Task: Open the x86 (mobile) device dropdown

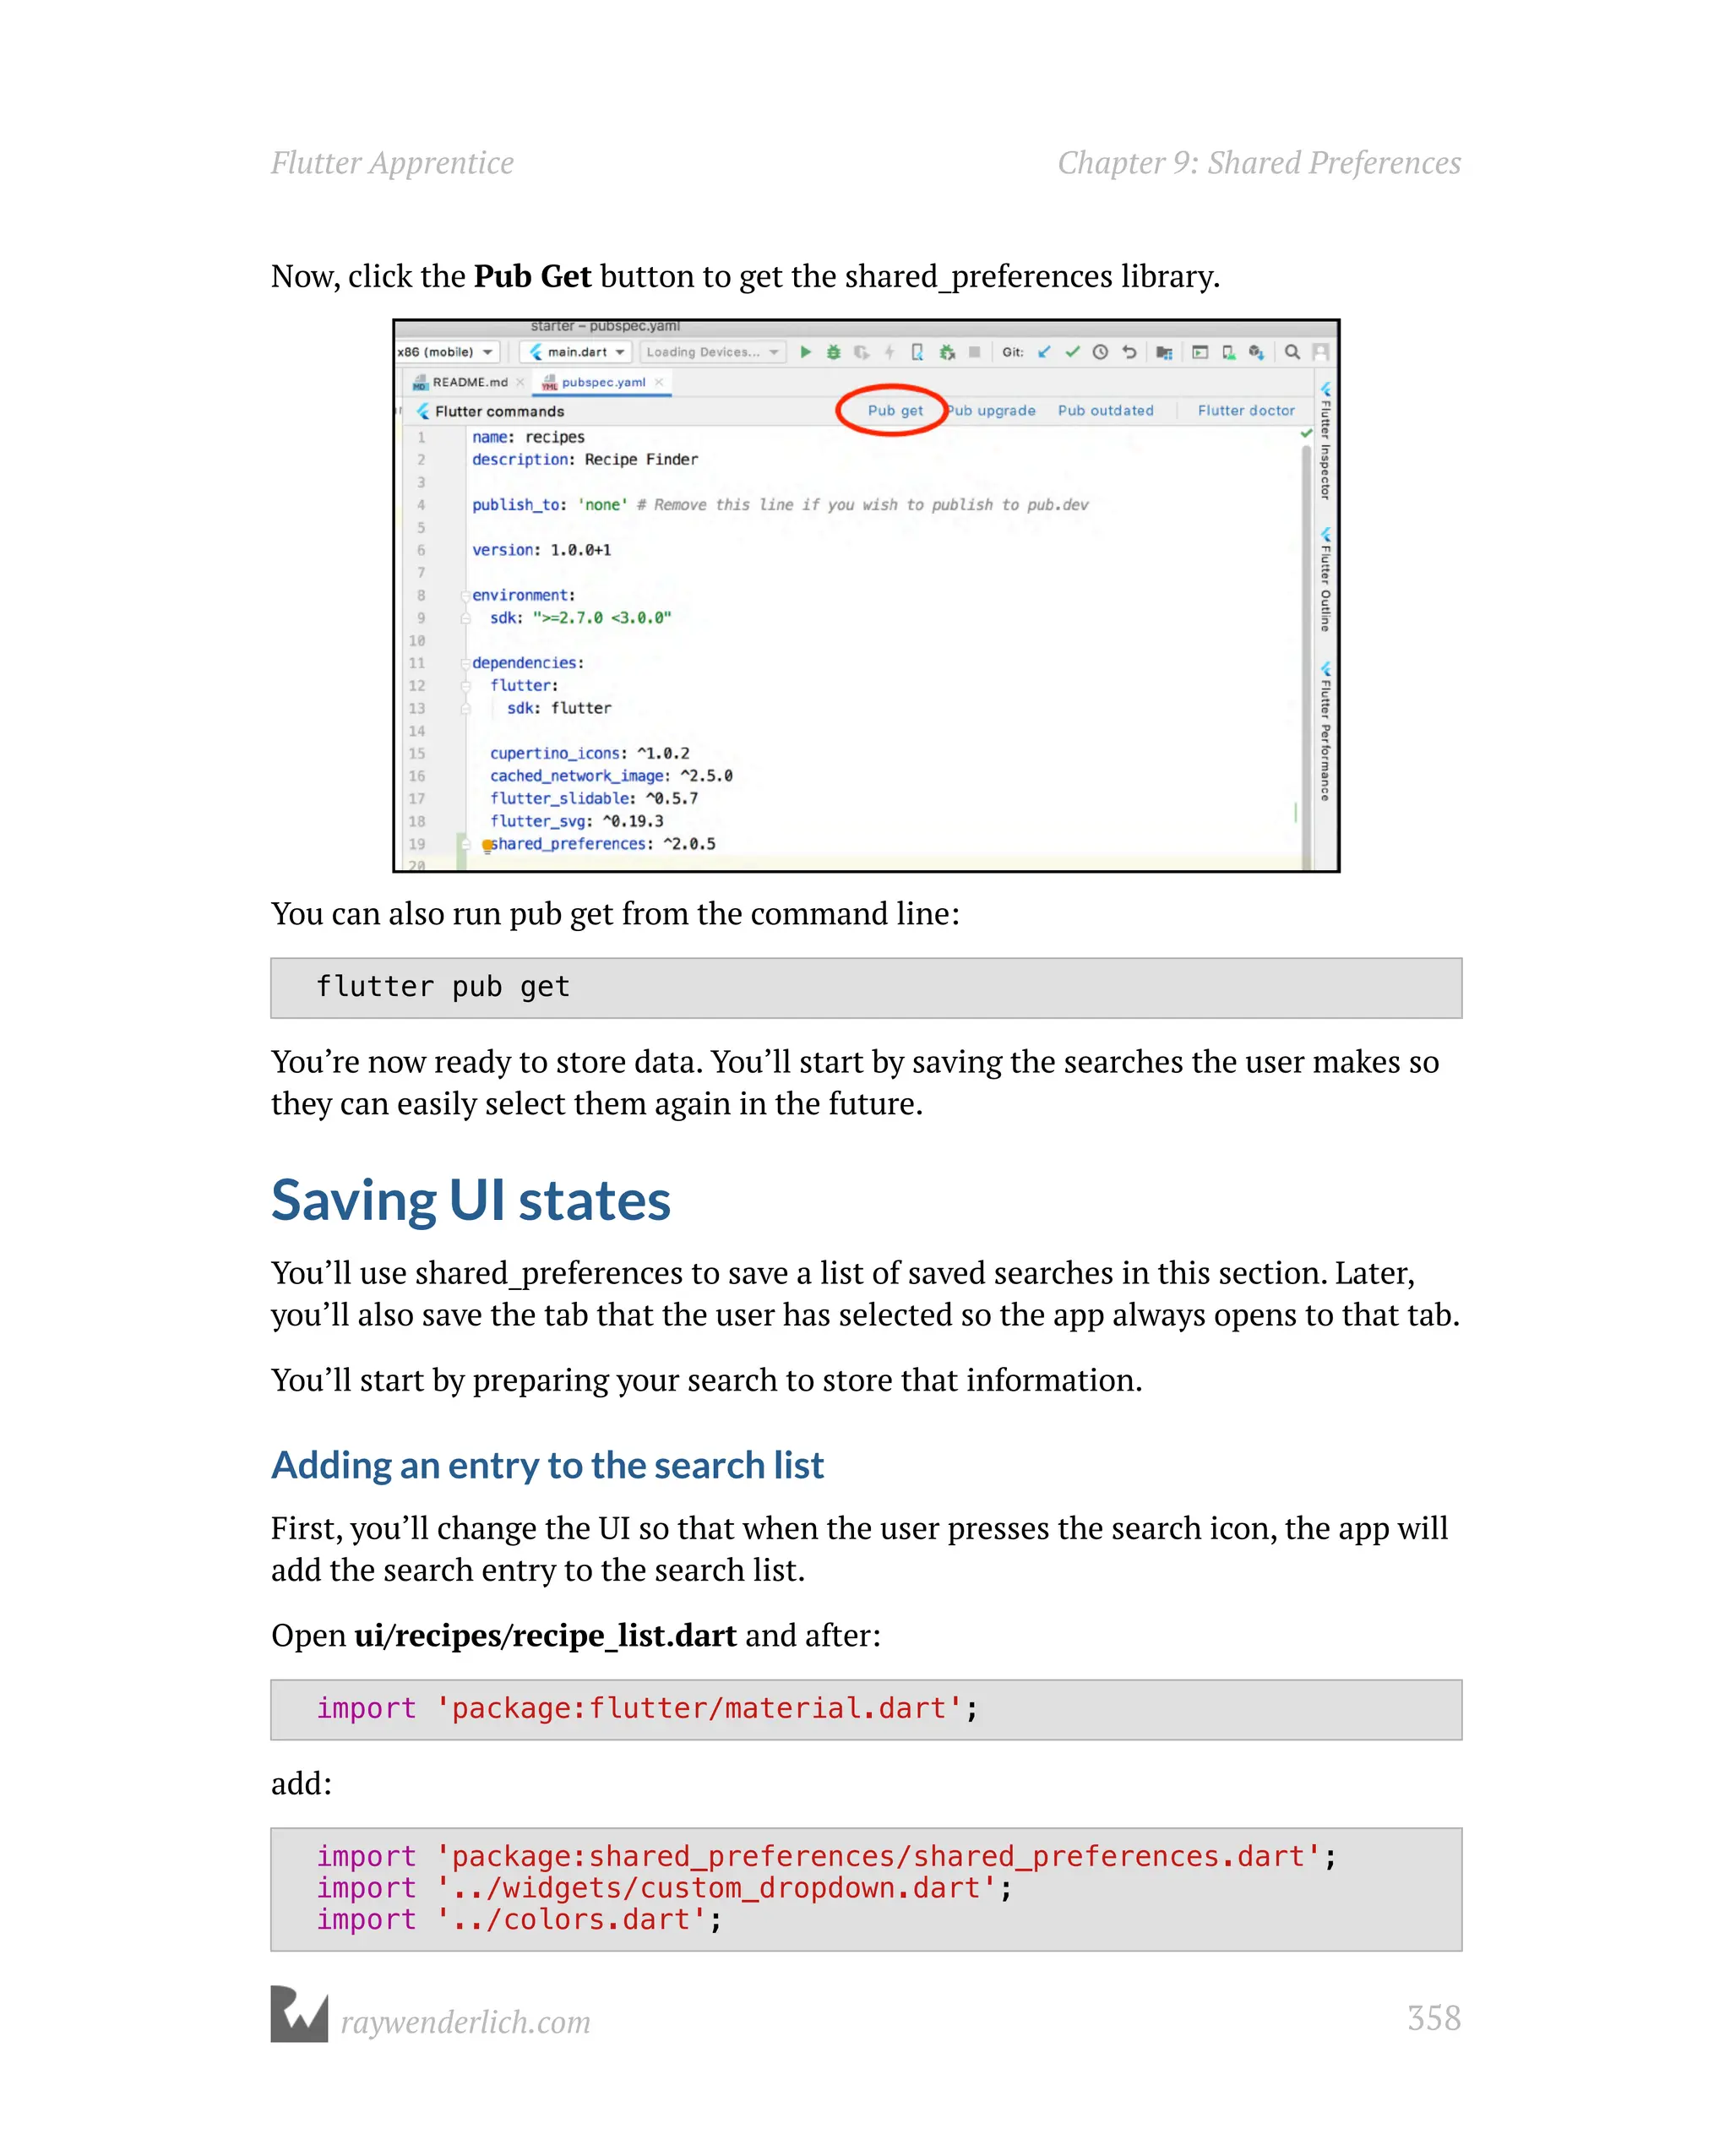Action: coord(446,352)
